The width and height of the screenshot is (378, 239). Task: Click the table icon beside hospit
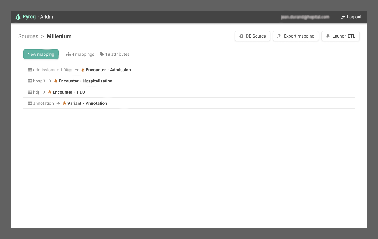click(30, 81)
